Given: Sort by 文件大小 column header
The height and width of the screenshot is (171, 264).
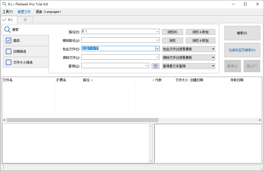Looking at the screenshot, I should coord(176,80).
